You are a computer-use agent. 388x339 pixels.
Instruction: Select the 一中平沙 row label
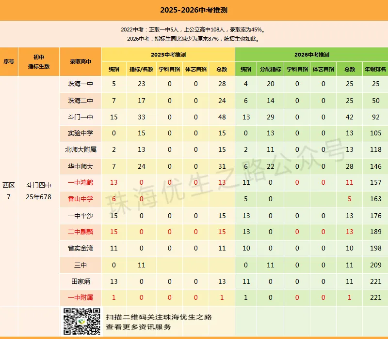[x=81, y=216]
